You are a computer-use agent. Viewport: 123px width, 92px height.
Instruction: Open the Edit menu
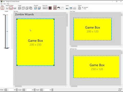5,4
